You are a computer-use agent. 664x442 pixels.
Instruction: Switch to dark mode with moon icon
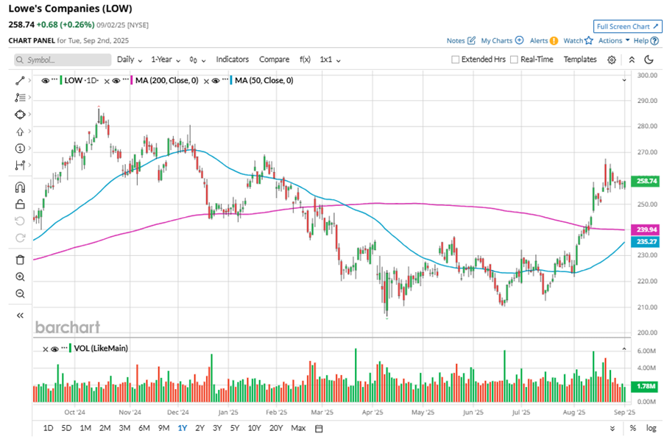pyautogui.click(x=649, y=60)
